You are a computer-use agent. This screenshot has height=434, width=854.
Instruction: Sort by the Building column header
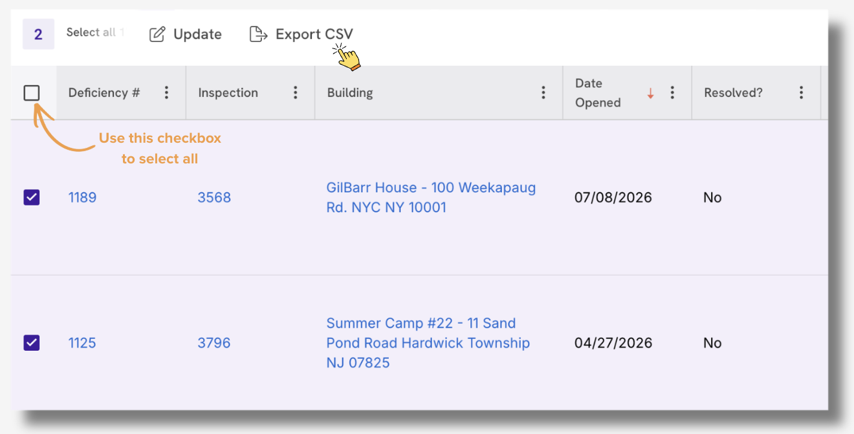click(350, 92)
